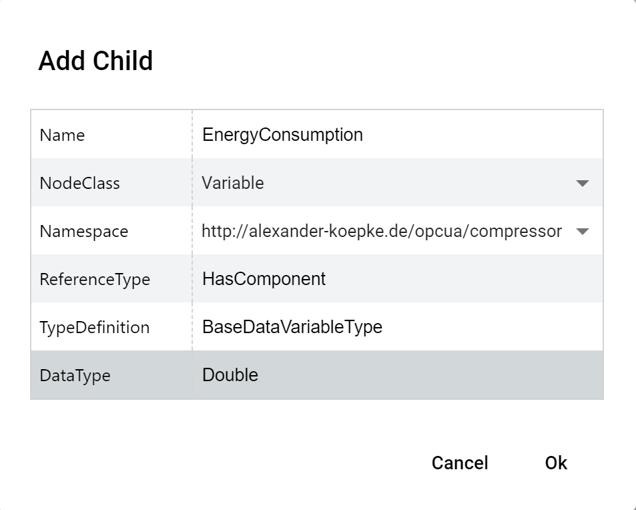
Task: Select the Variable NodeClass combo box
Action: point(398,183)
